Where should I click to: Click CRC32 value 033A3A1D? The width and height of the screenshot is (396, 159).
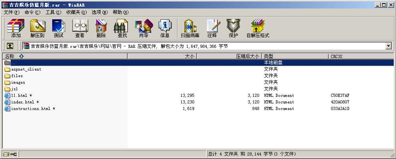pyautogui.click(x=340, y=108)
